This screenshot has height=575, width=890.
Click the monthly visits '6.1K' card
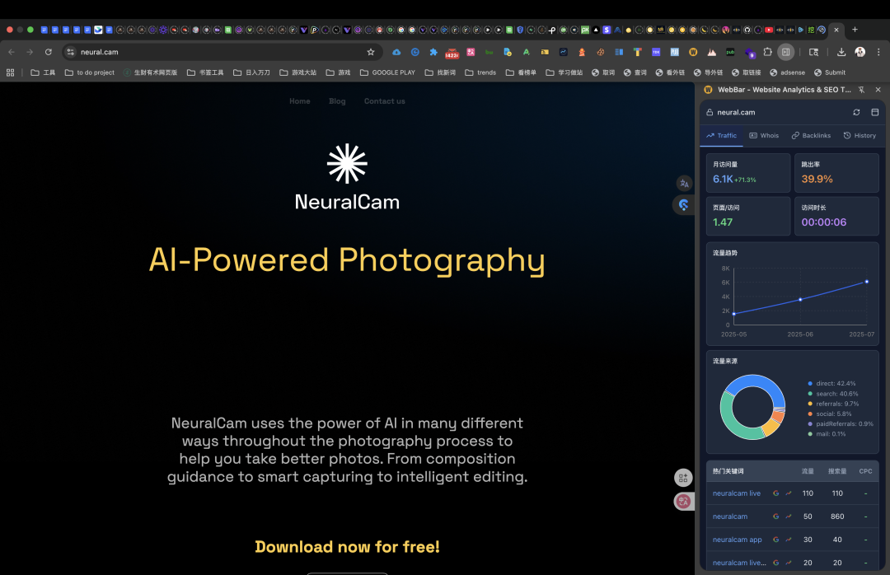click(x=748, y=173)
